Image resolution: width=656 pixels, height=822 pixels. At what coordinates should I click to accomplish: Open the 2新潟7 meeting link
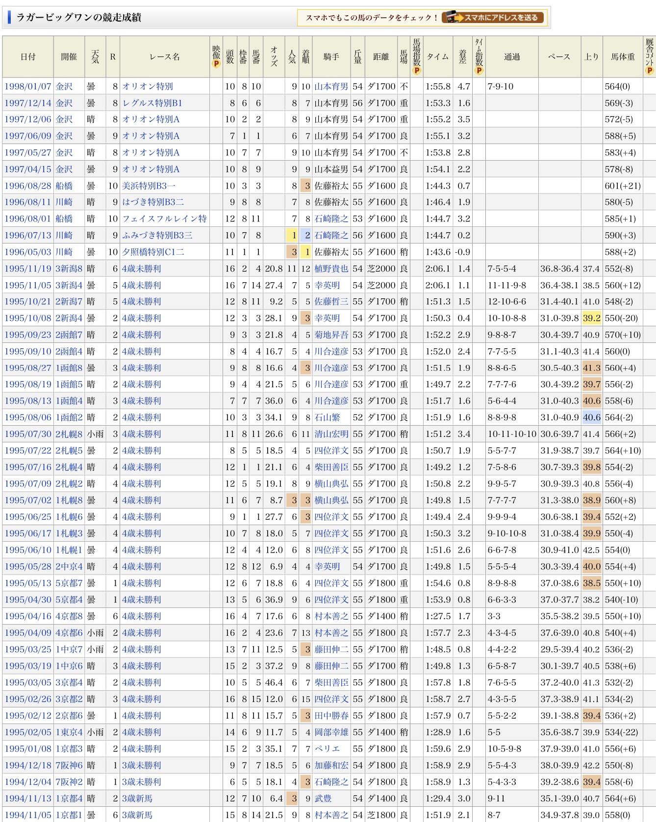pyautogui.click(x=69, y=302)
